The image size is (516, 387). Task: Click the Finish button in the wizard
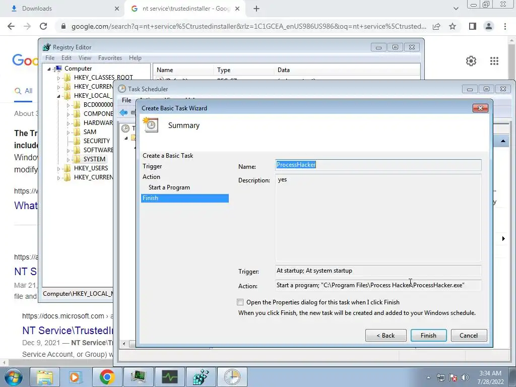coord(428,335)
